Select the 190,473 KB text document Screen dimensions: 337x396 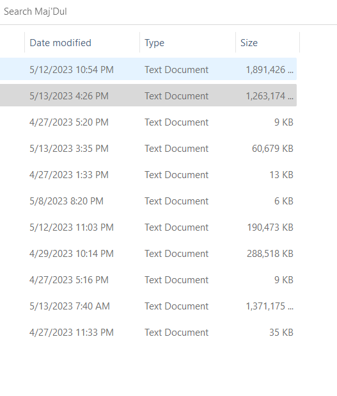tap(148, 227)
